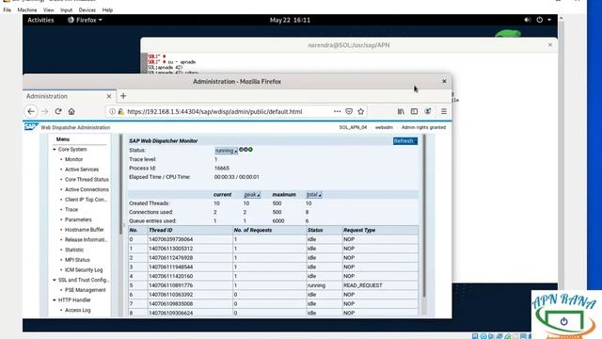Click the running status cell of thread 5

pyautogui.click(x=325, y=285)
